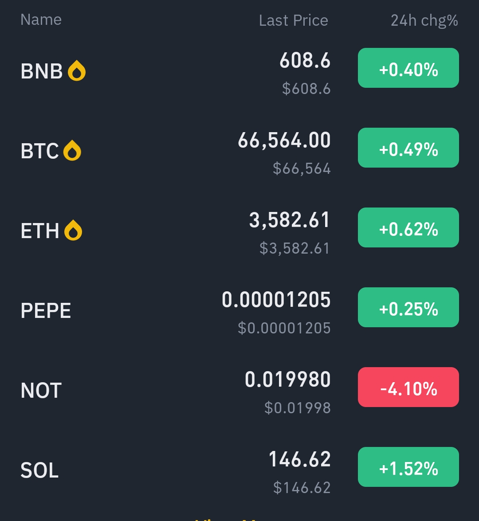Open the ETH coin name
The width and height of the screenshot is (479, 521).
tap(40, 231)
